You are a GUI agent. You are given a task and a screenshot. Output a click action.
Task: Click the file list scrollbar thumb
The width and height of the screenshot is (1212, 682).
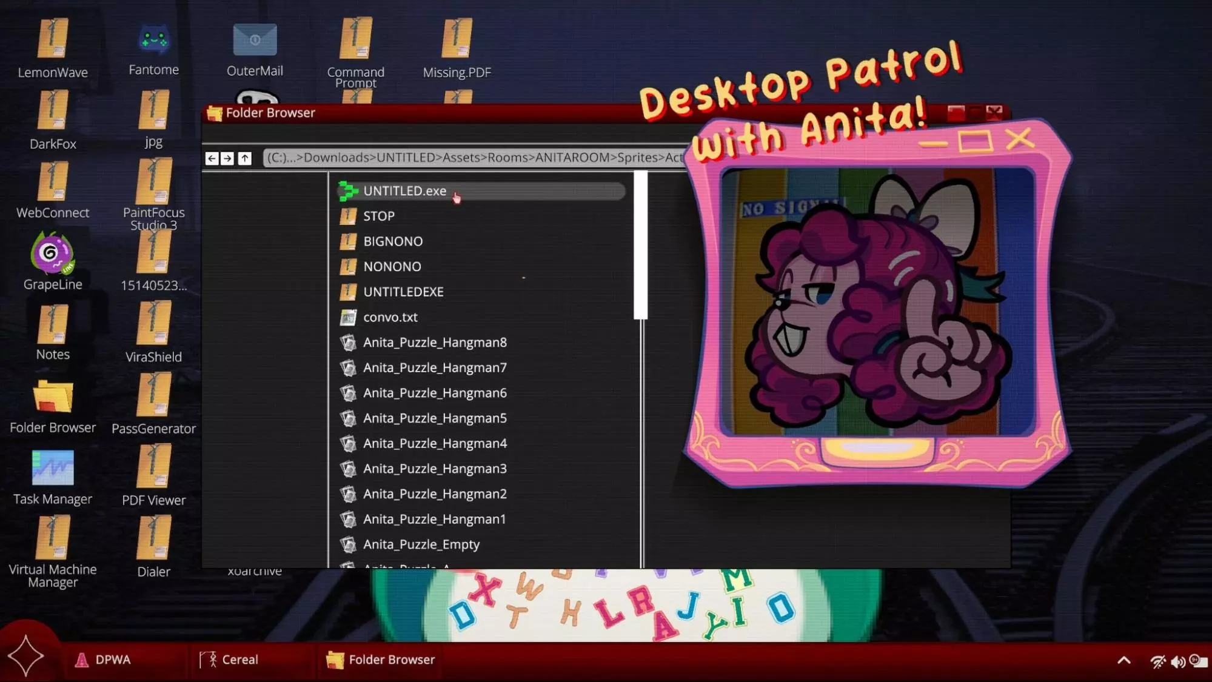640,245
